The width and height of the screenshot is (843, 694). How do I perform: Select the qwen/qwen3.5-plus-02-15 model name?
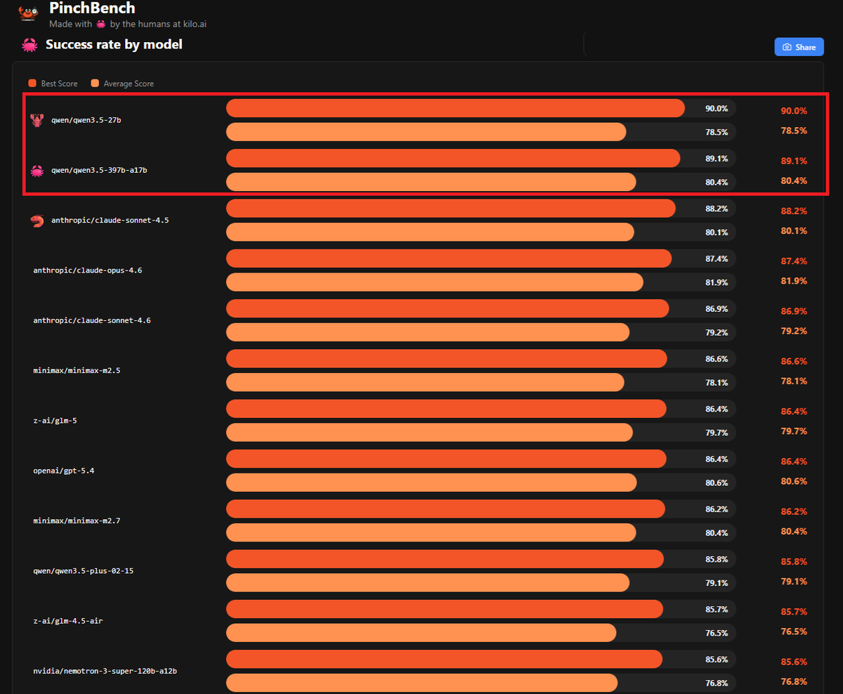(84, 571)
